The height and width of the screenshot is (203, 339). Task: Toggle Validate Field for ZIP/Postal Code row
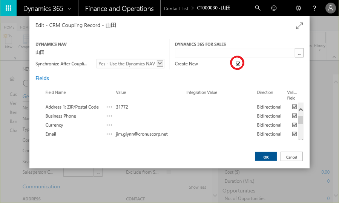[x=294, y=107]
